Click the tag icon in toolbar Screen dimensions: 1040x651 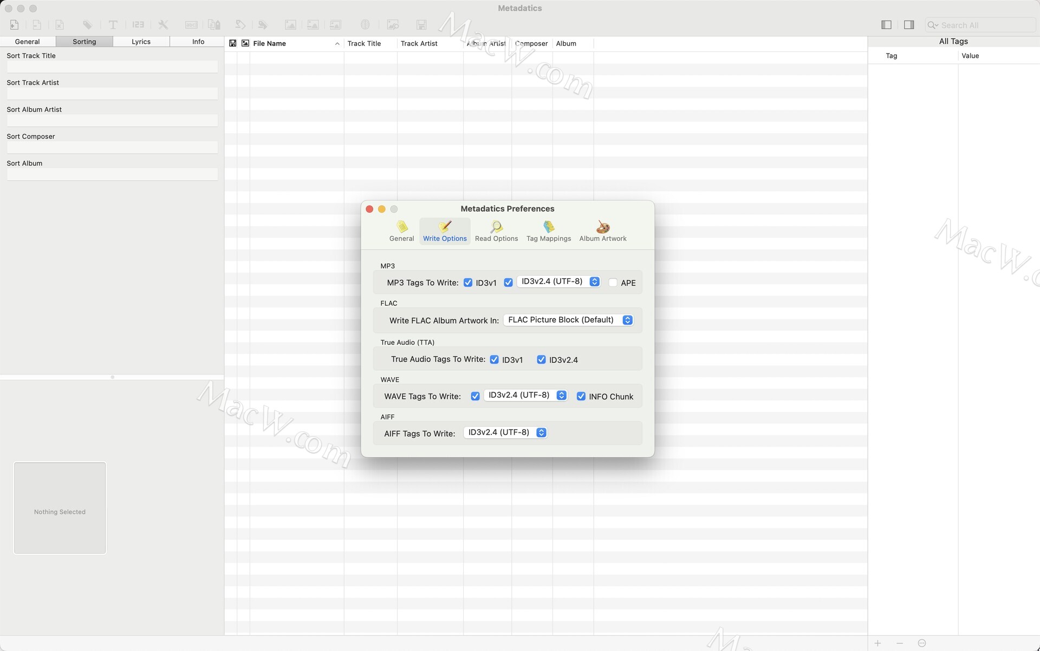click(87, 25)
